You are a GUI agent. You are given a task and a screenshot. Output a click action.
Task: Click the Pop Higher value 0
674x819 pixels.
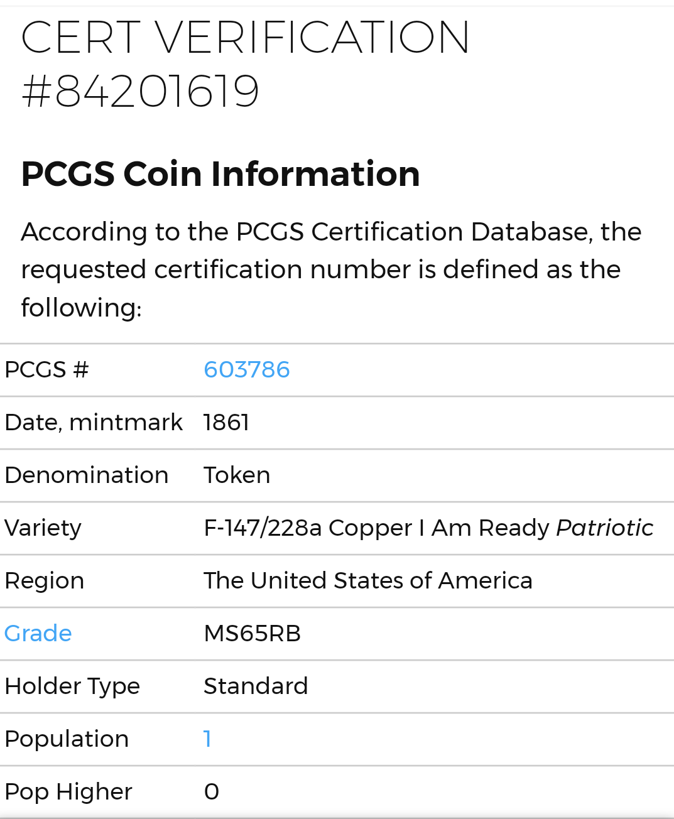click(x=212, y=792)
